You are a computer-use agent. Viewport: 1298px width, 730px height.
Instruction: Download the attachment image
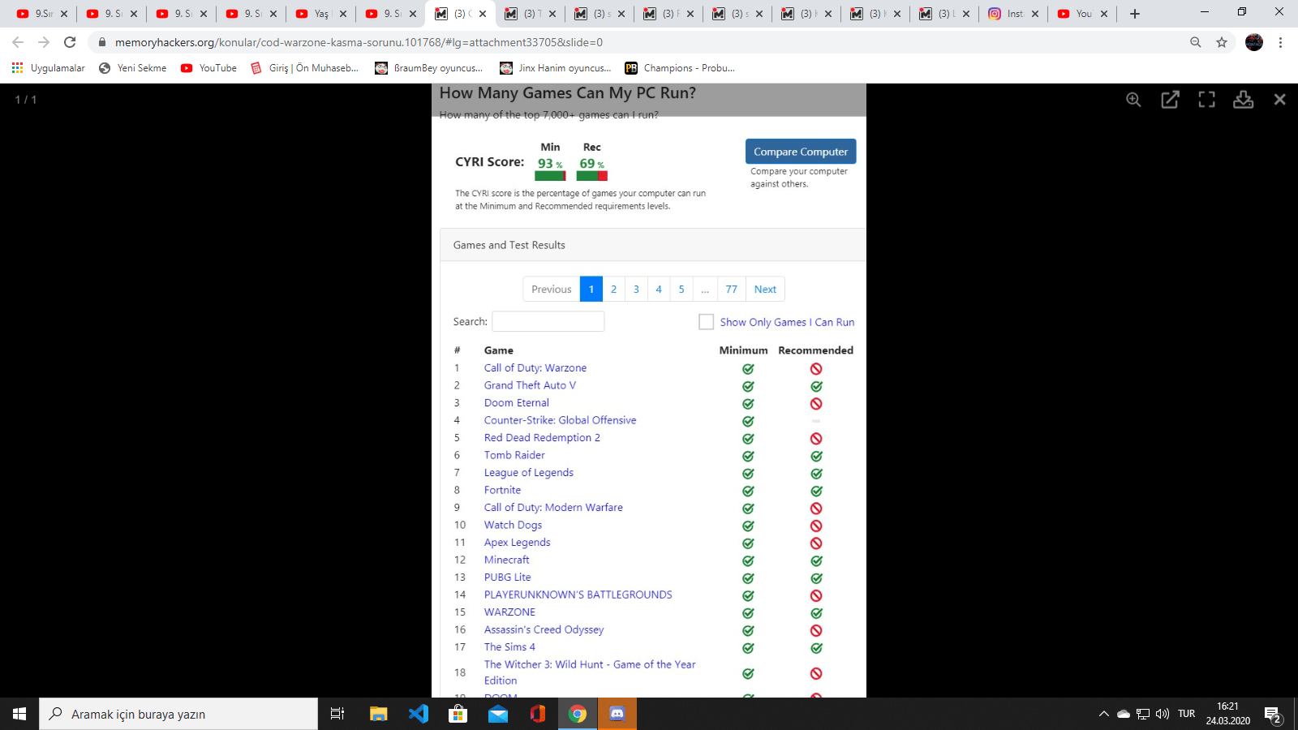1244,100
